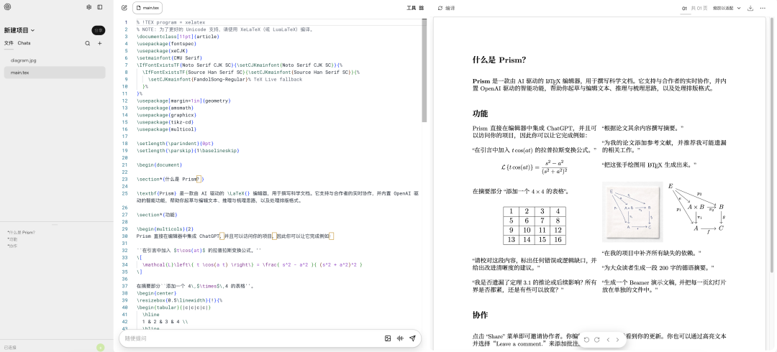Switch to the 文件 tab

9,43
